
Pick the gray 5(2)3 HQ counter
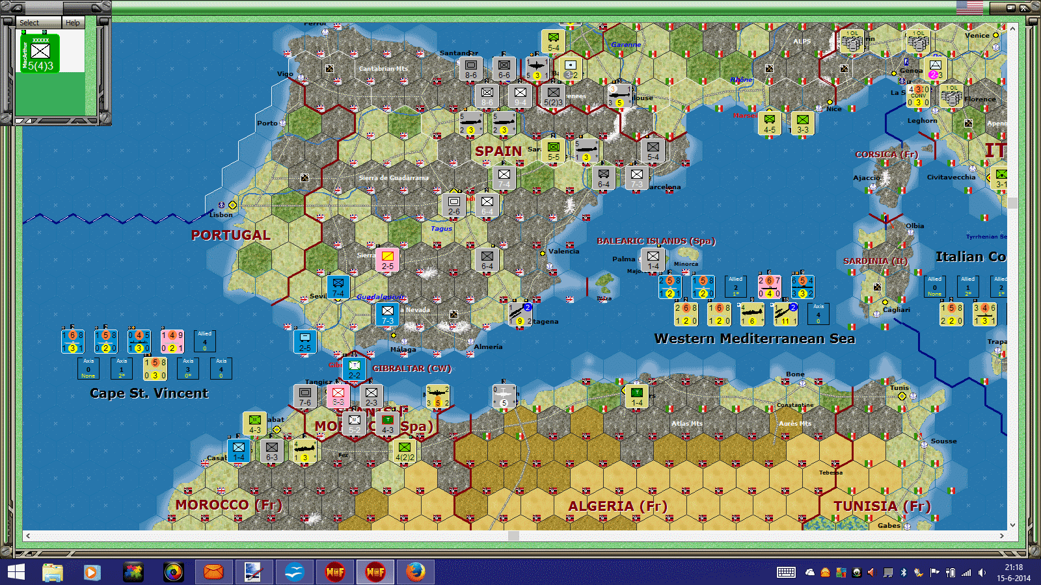tap(553, 96)
